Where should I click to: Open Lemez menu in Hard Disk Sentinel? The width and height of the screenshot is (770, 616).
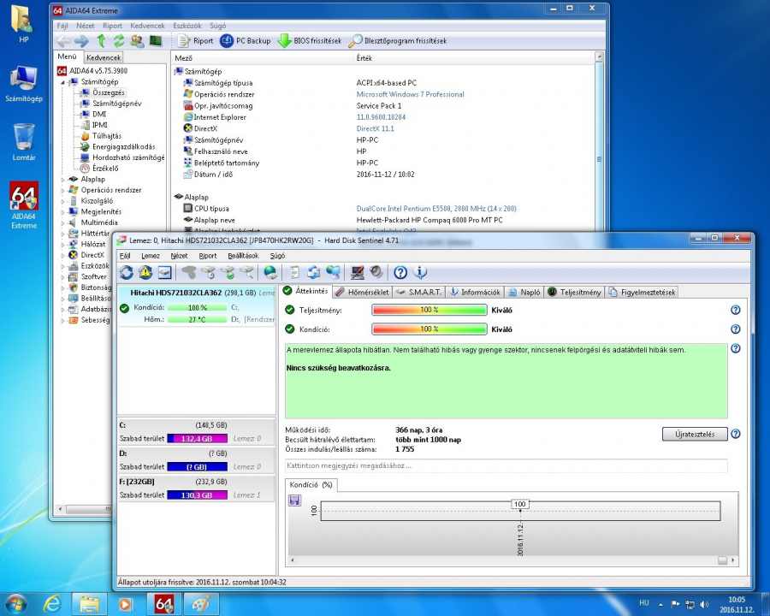[x=151, y=256]
